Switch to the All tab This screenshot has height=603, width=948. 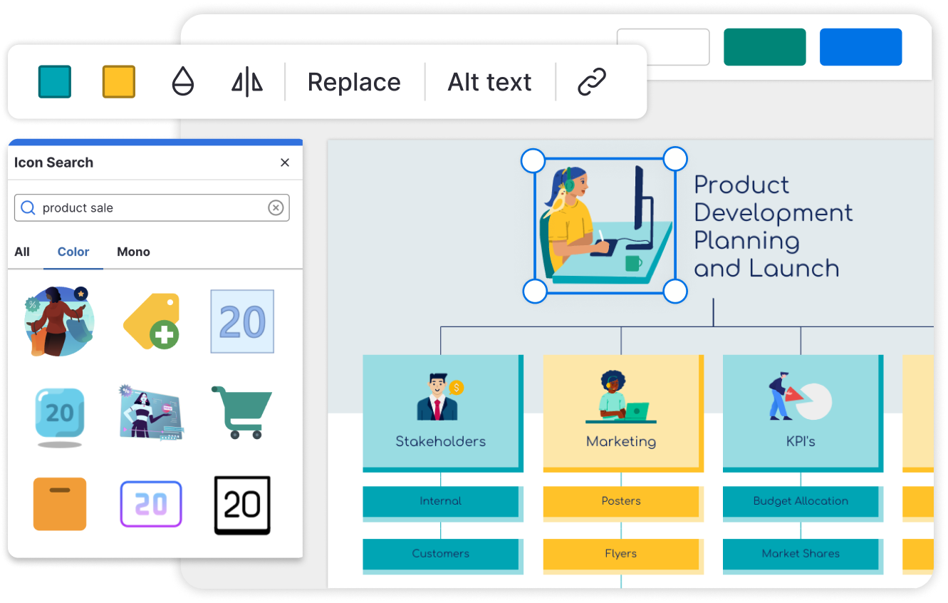point(21,252)
